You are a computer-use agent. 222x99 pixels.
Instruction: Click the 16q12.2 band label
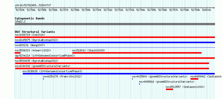click(20, 21)
